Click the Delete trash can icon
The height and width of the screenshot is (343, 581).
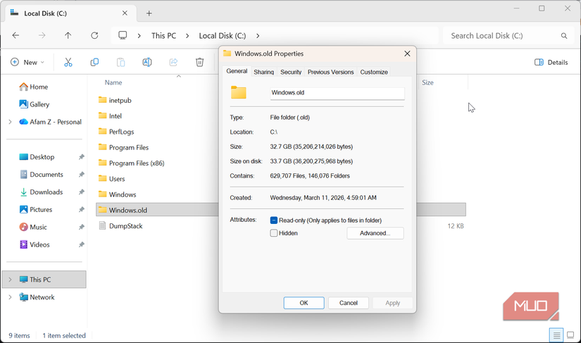coord(200,62)
